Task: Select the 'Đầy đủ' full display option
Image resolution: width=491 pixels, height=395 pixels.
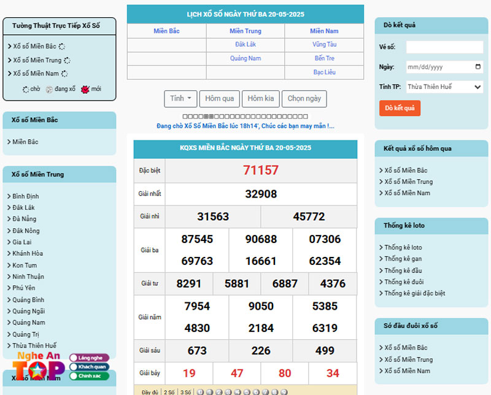Action: coord(150,391)
